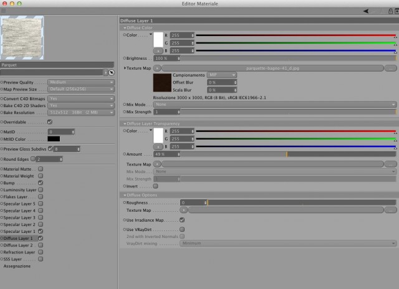Screen dimensions: 399x289
Task: Click the Brightness value stepper arrows
Action: pos(179,59)
